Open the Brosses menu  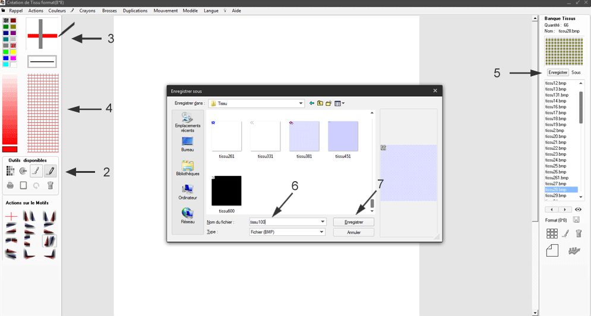tap(109, 11)
